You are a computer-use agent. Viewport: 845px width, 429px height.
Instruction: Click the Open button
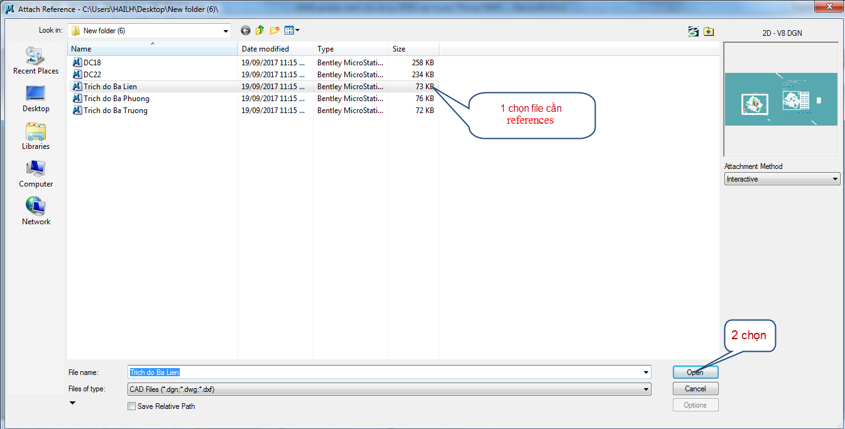[x=695, y=372]
